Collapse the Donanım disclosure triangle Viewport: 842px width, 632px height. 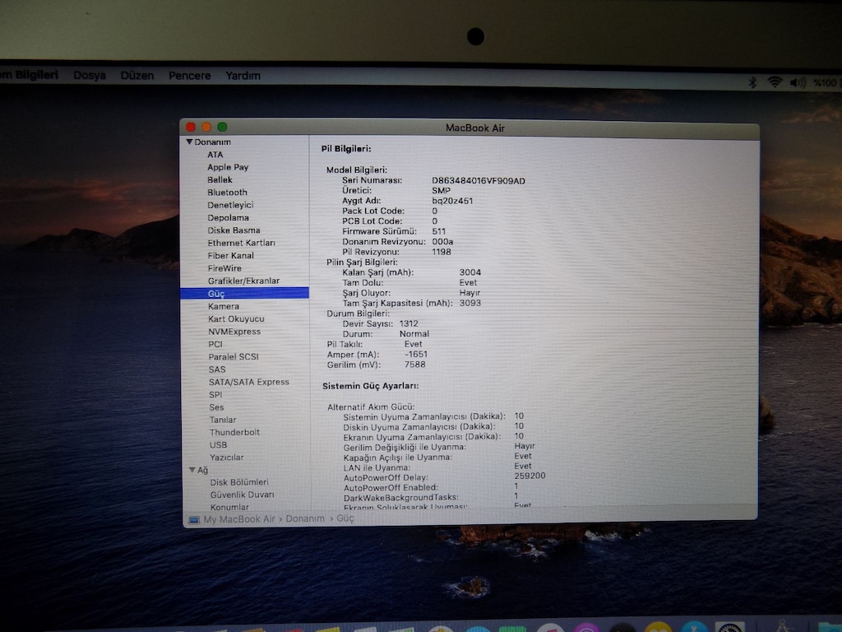[x=189, y=142]
